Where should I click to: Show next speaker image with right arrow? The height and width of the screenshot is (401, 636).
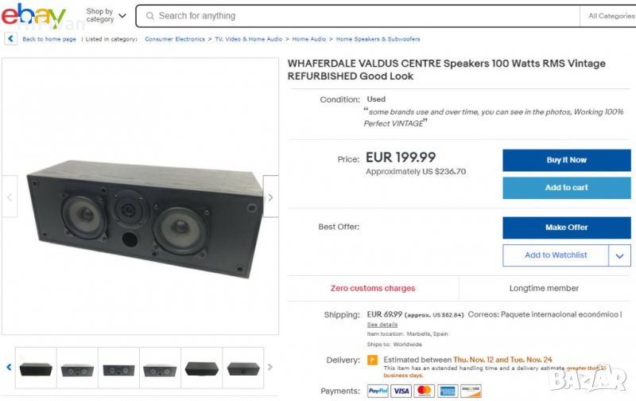[x=270, y=197]
